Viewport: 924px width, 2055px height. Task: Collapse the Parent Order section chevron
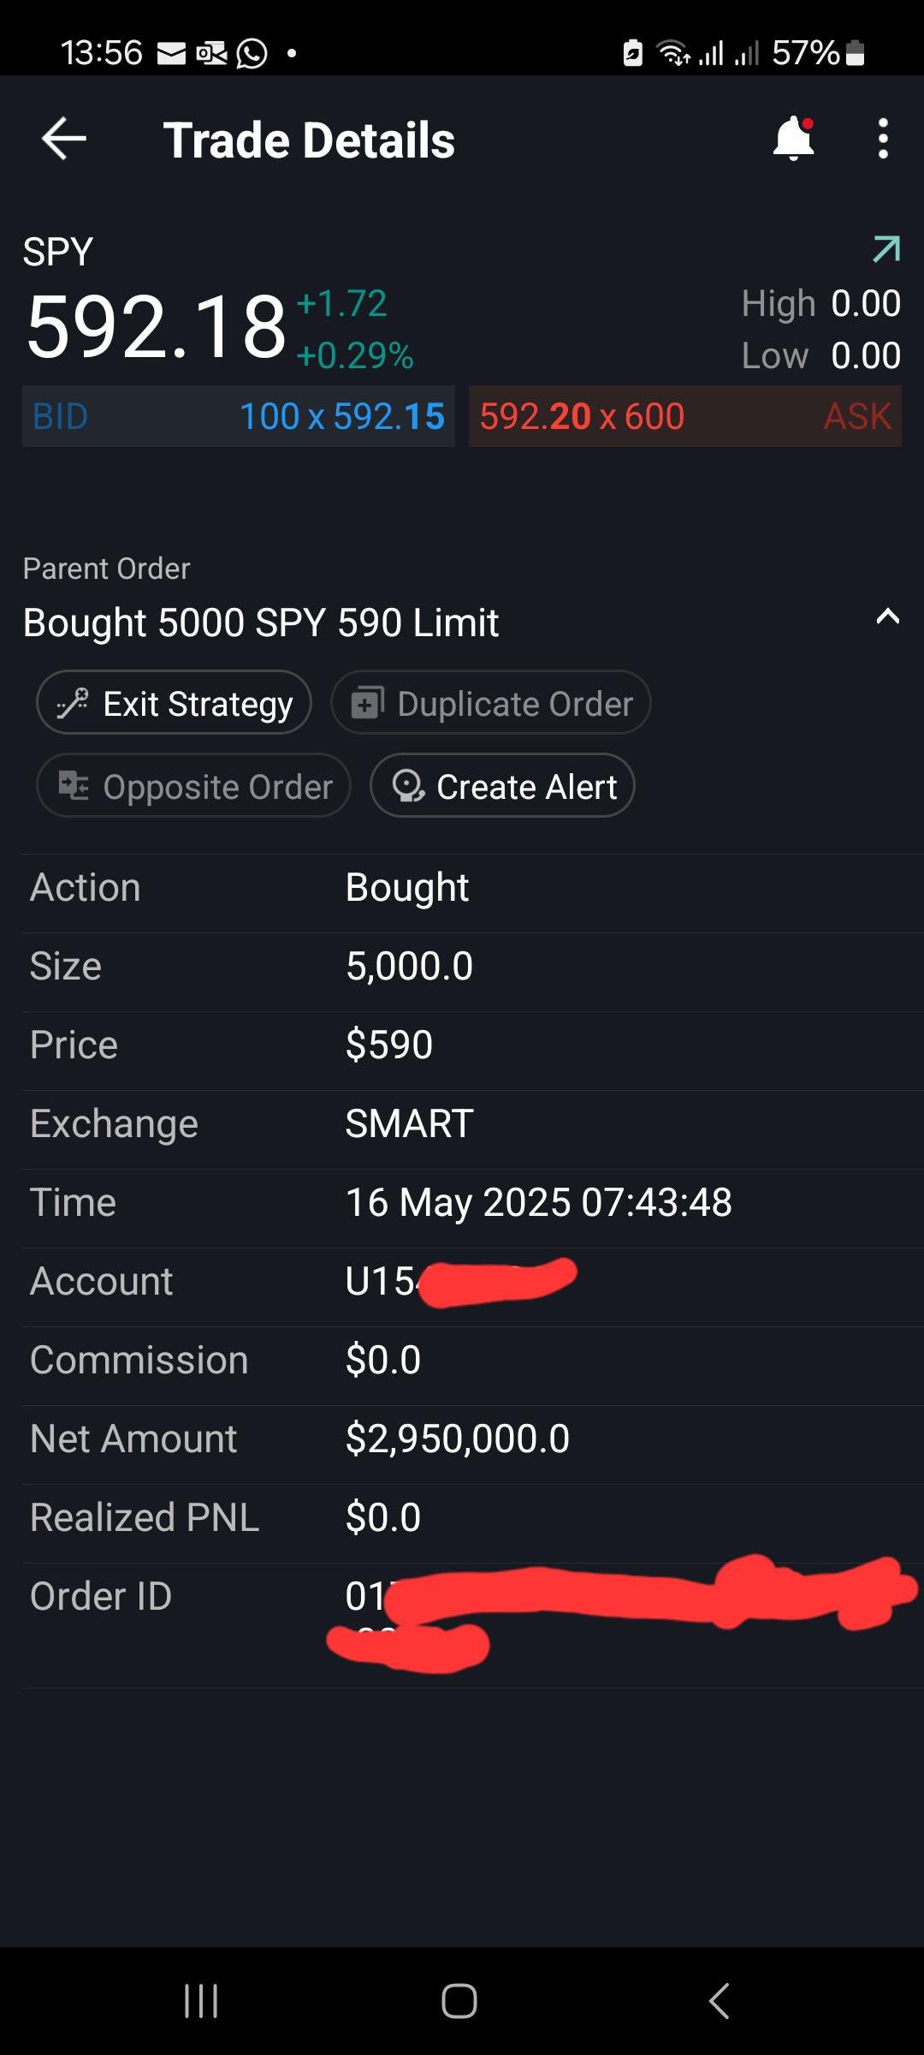coord(888,616)
